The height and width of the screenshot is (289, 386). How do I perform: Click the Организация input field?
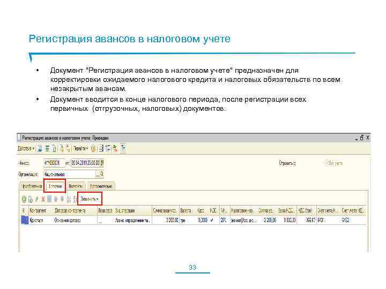point(70,174)
